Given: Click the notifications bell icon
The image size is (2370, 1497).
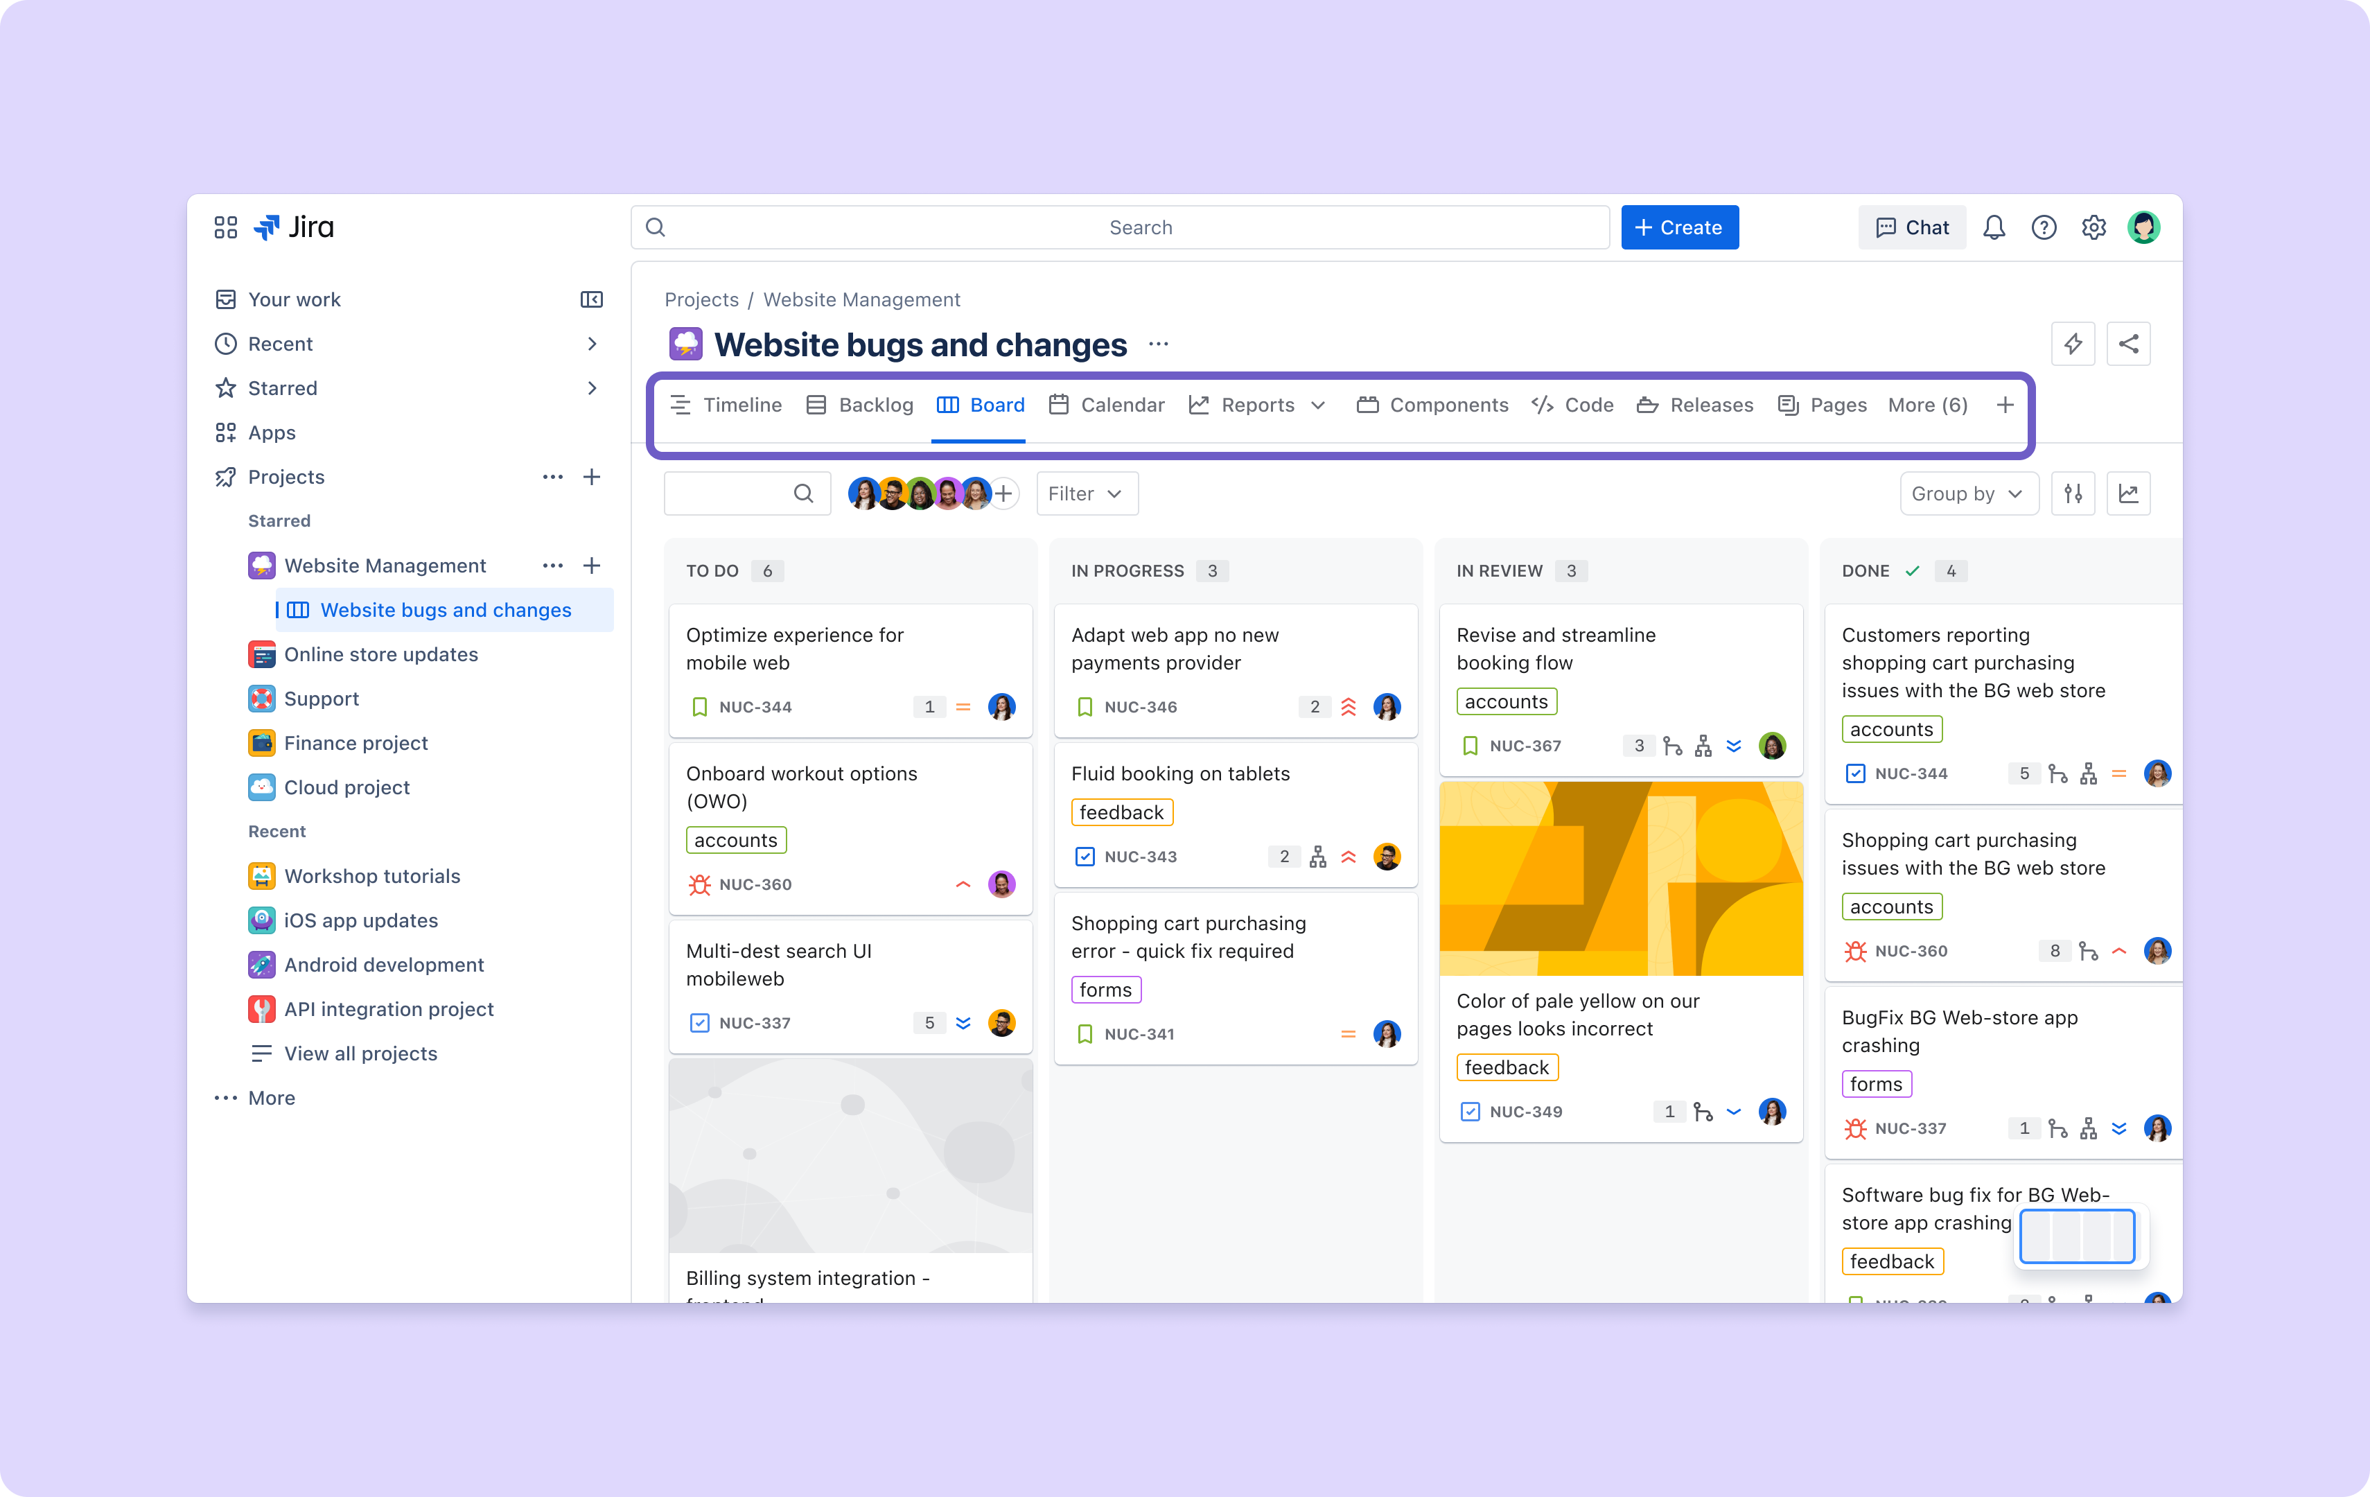Looking at the screenshot, I should click(1994, 227).
